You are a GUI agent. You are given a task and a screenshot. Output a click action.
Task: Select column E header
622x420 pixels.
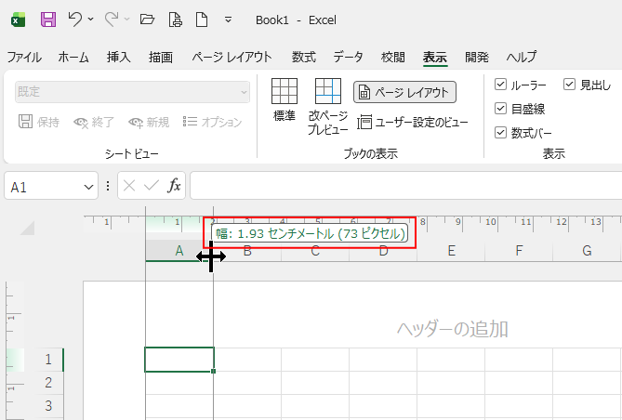coord(451,251)
